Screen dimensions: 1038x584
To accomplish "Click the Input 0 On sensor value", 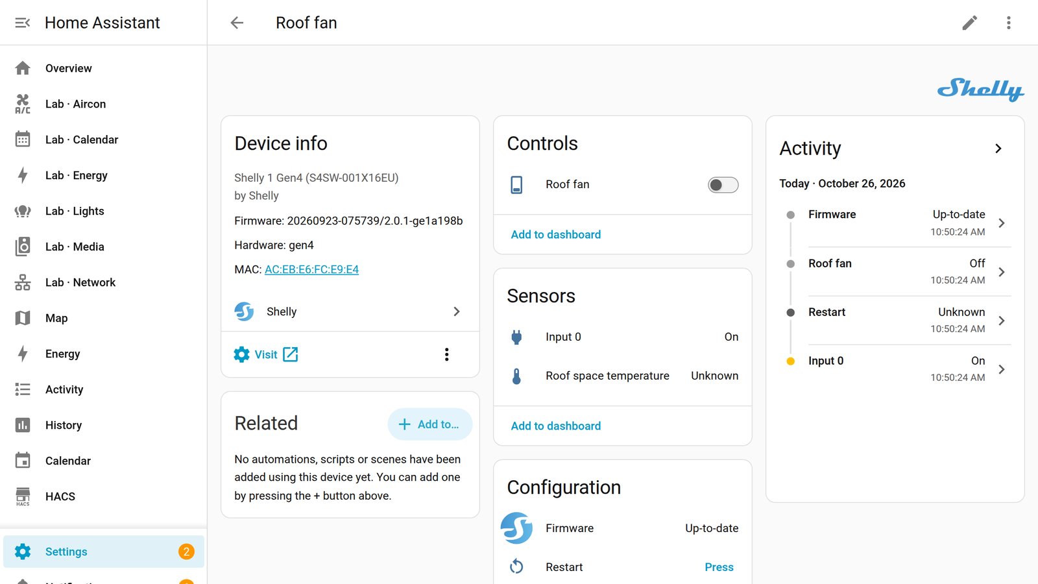I will tap(731, 337).
